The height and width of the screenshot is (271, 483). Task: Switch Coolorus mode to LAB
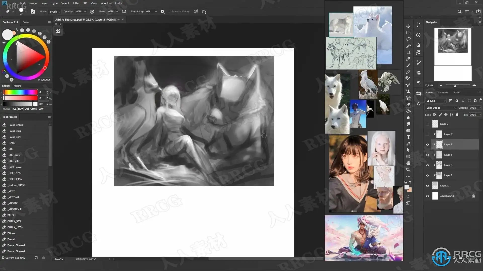tap(27, 109)
